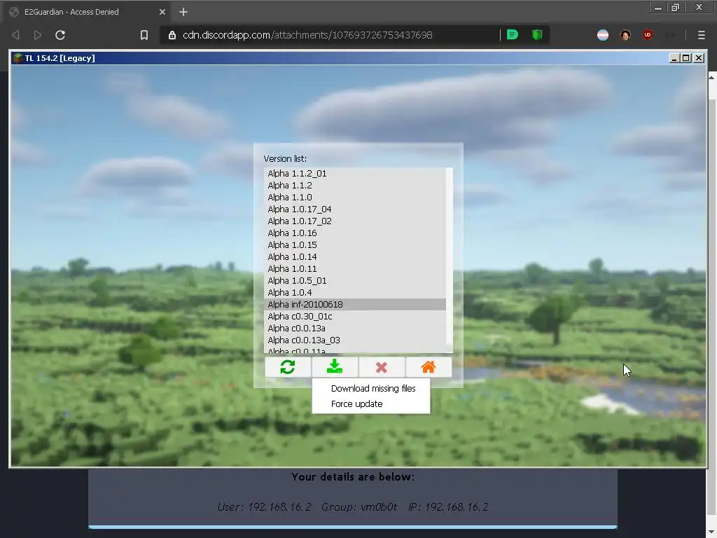717x538 pixels.
Task: Minimize the browser window
Action: pyautogui.click(x=658, y=7)
